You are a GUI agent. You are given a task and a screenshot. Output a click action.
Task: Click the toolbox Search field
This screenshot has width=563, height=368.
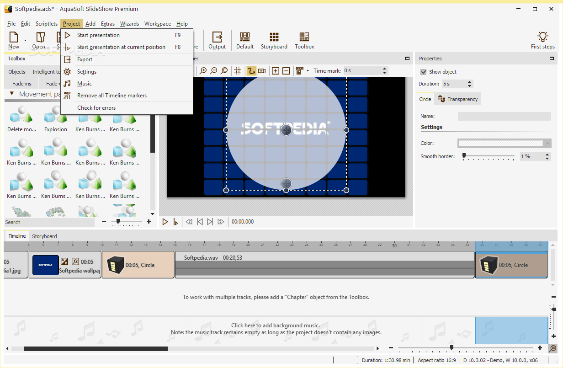(x=49, y=222)
